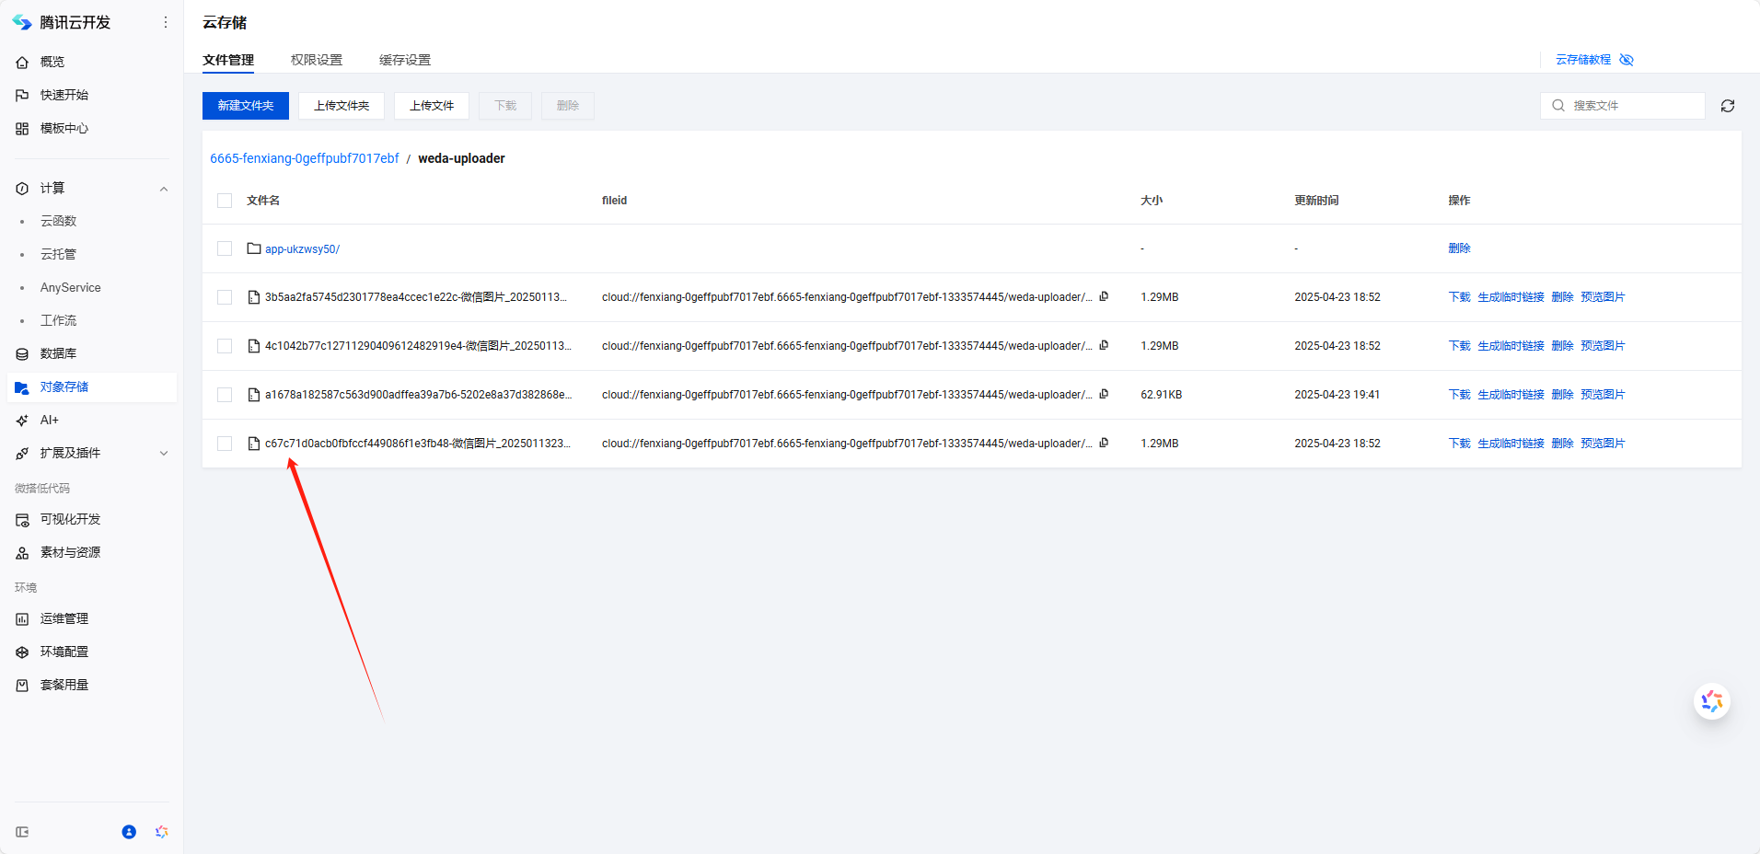Click the 上传文件夹 button
The image size is (1760, 854).
click(342, 106)
